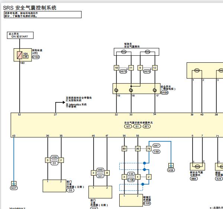This screenshot has height=209, width=223.
Task: Click connector label M39
Action: coord(54,157)
